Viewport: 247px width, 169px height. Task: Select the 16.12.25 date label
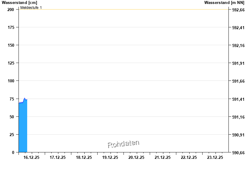(31, 157)
